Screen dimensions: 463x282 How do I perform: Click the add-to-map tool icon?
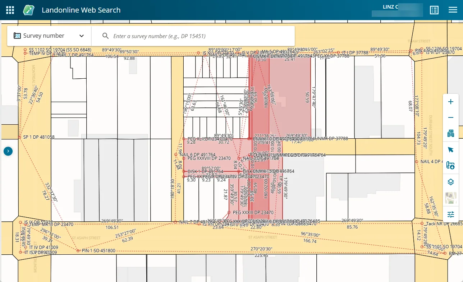pos(451,165)
